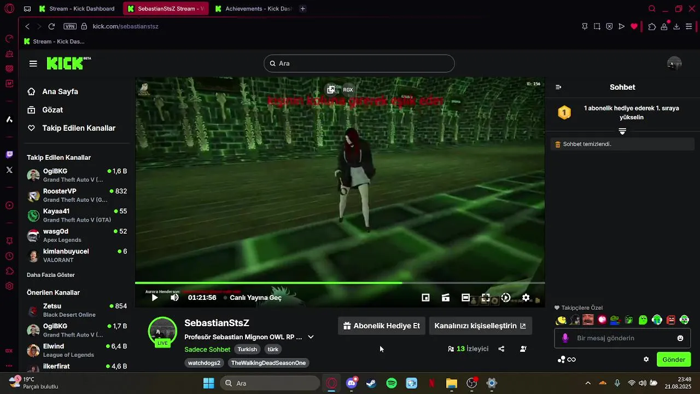The image size is (700, 394).
Task: Collapse the Sohbet chat panel
Action: (x=558, y=87)
